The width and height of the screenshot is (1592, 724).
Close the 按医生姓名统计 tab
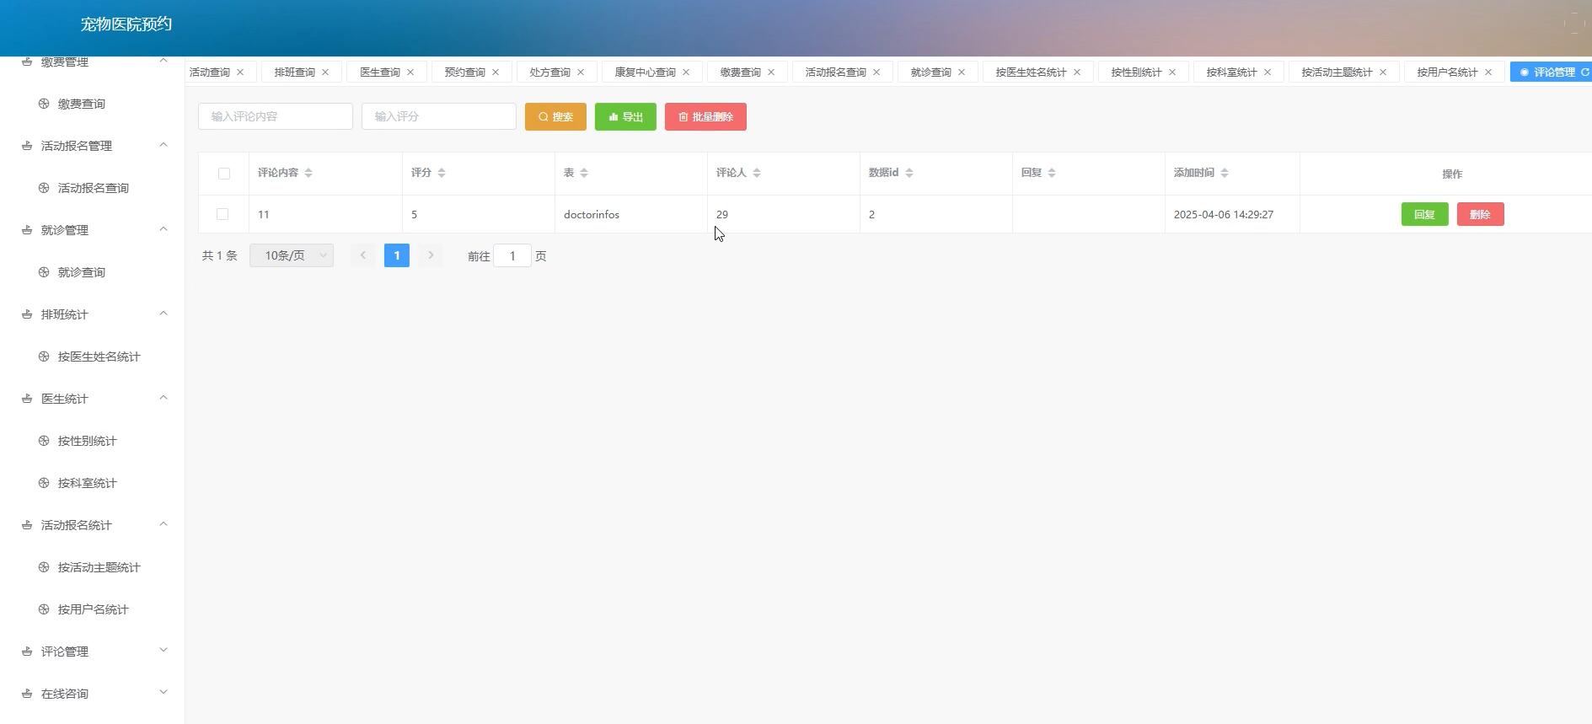click(x=1077, y=72)
